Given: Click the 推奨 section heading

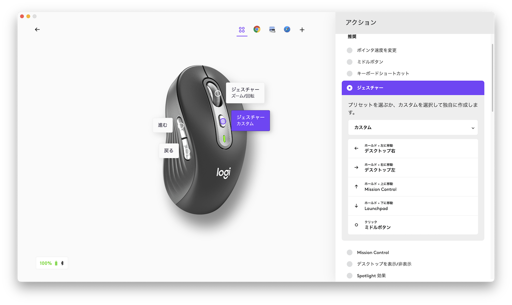Looking at the screenshot, I should [x=352, y=37].
